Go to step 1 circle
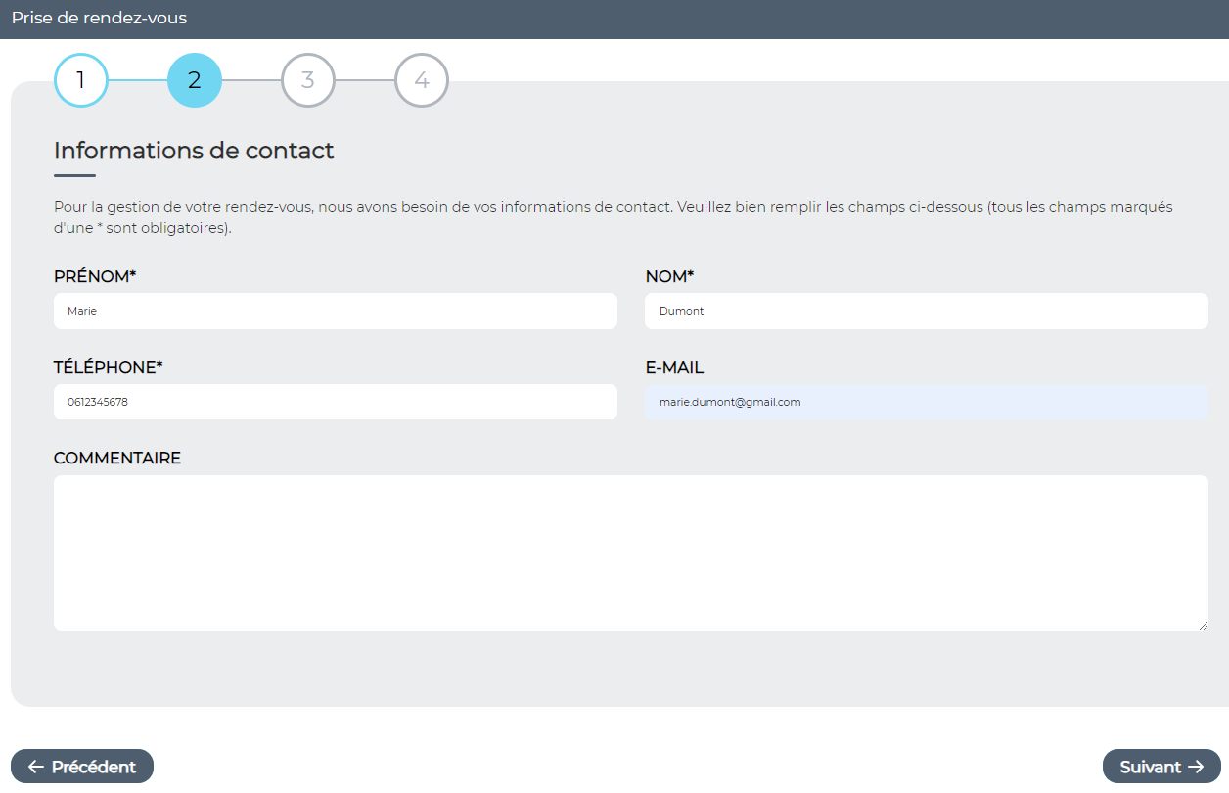 81,80
